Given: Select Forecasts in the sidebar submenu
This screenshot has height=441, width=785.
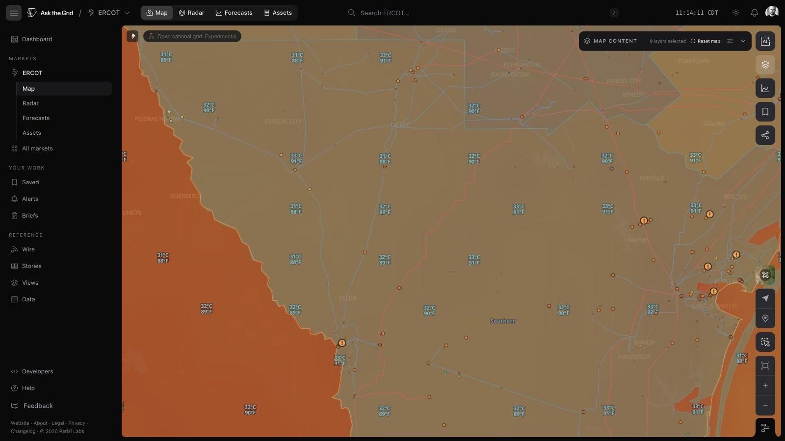Looking at the screenshot, I should [64, 118].
